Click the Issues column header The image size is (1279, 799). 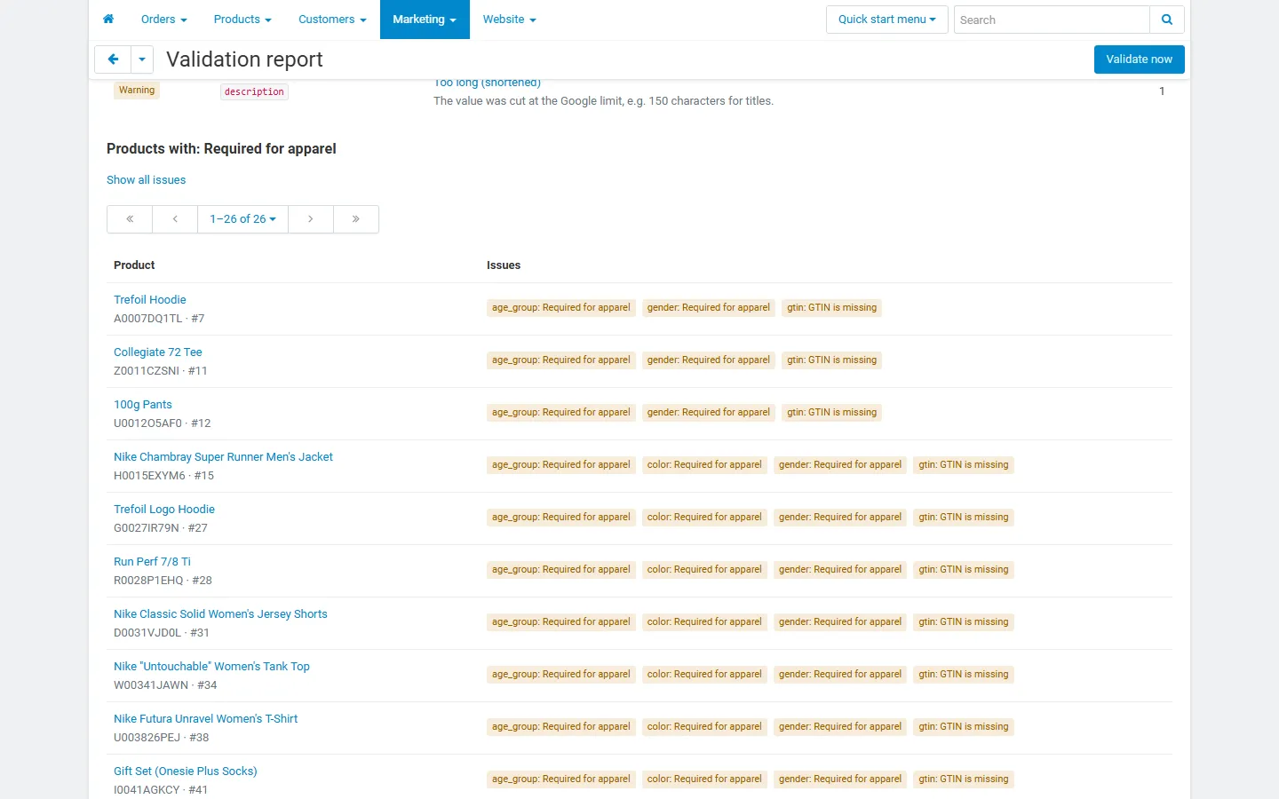tap(504, 265)
